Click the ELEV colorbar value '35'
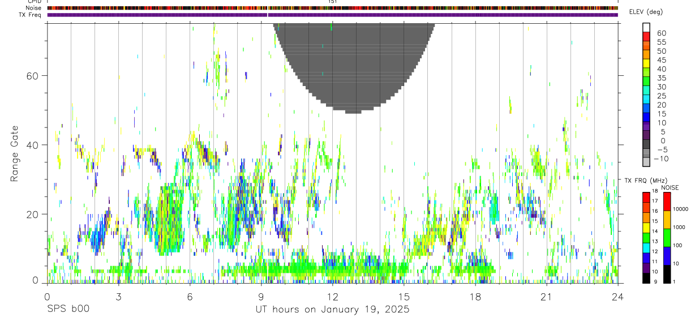This screenshot has height=321, width=695. (661, 78)
